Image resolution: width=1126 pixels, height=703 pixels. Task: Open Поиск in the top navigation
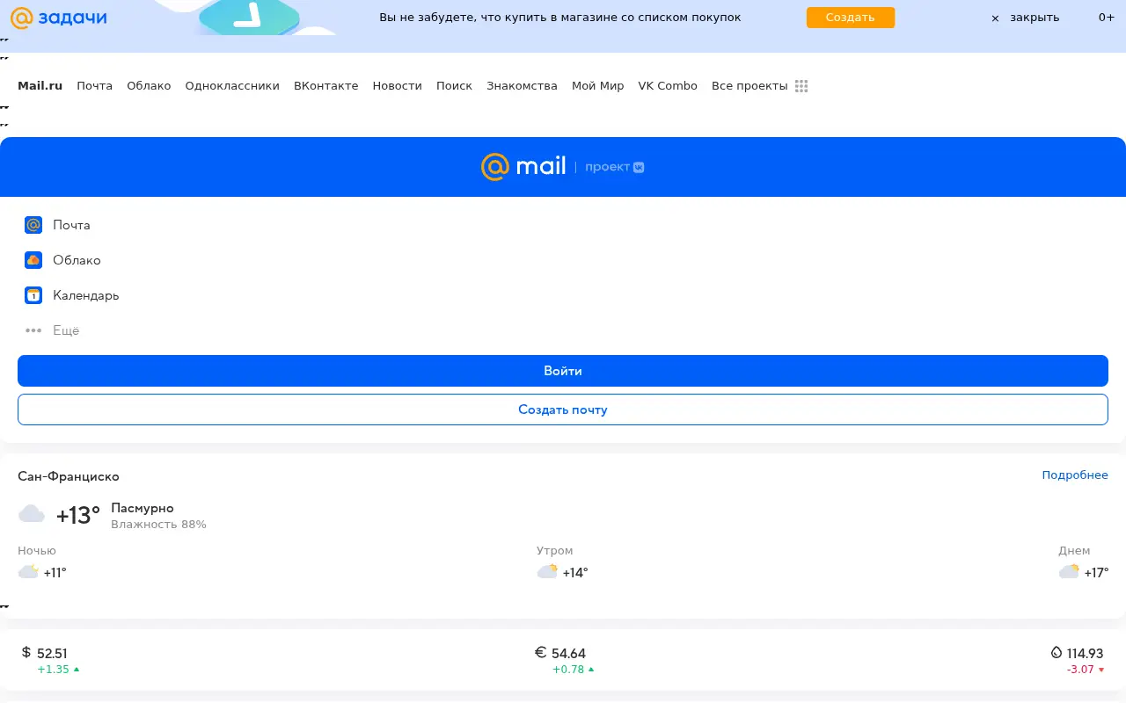pyautogui.click(x=454, y=86)
